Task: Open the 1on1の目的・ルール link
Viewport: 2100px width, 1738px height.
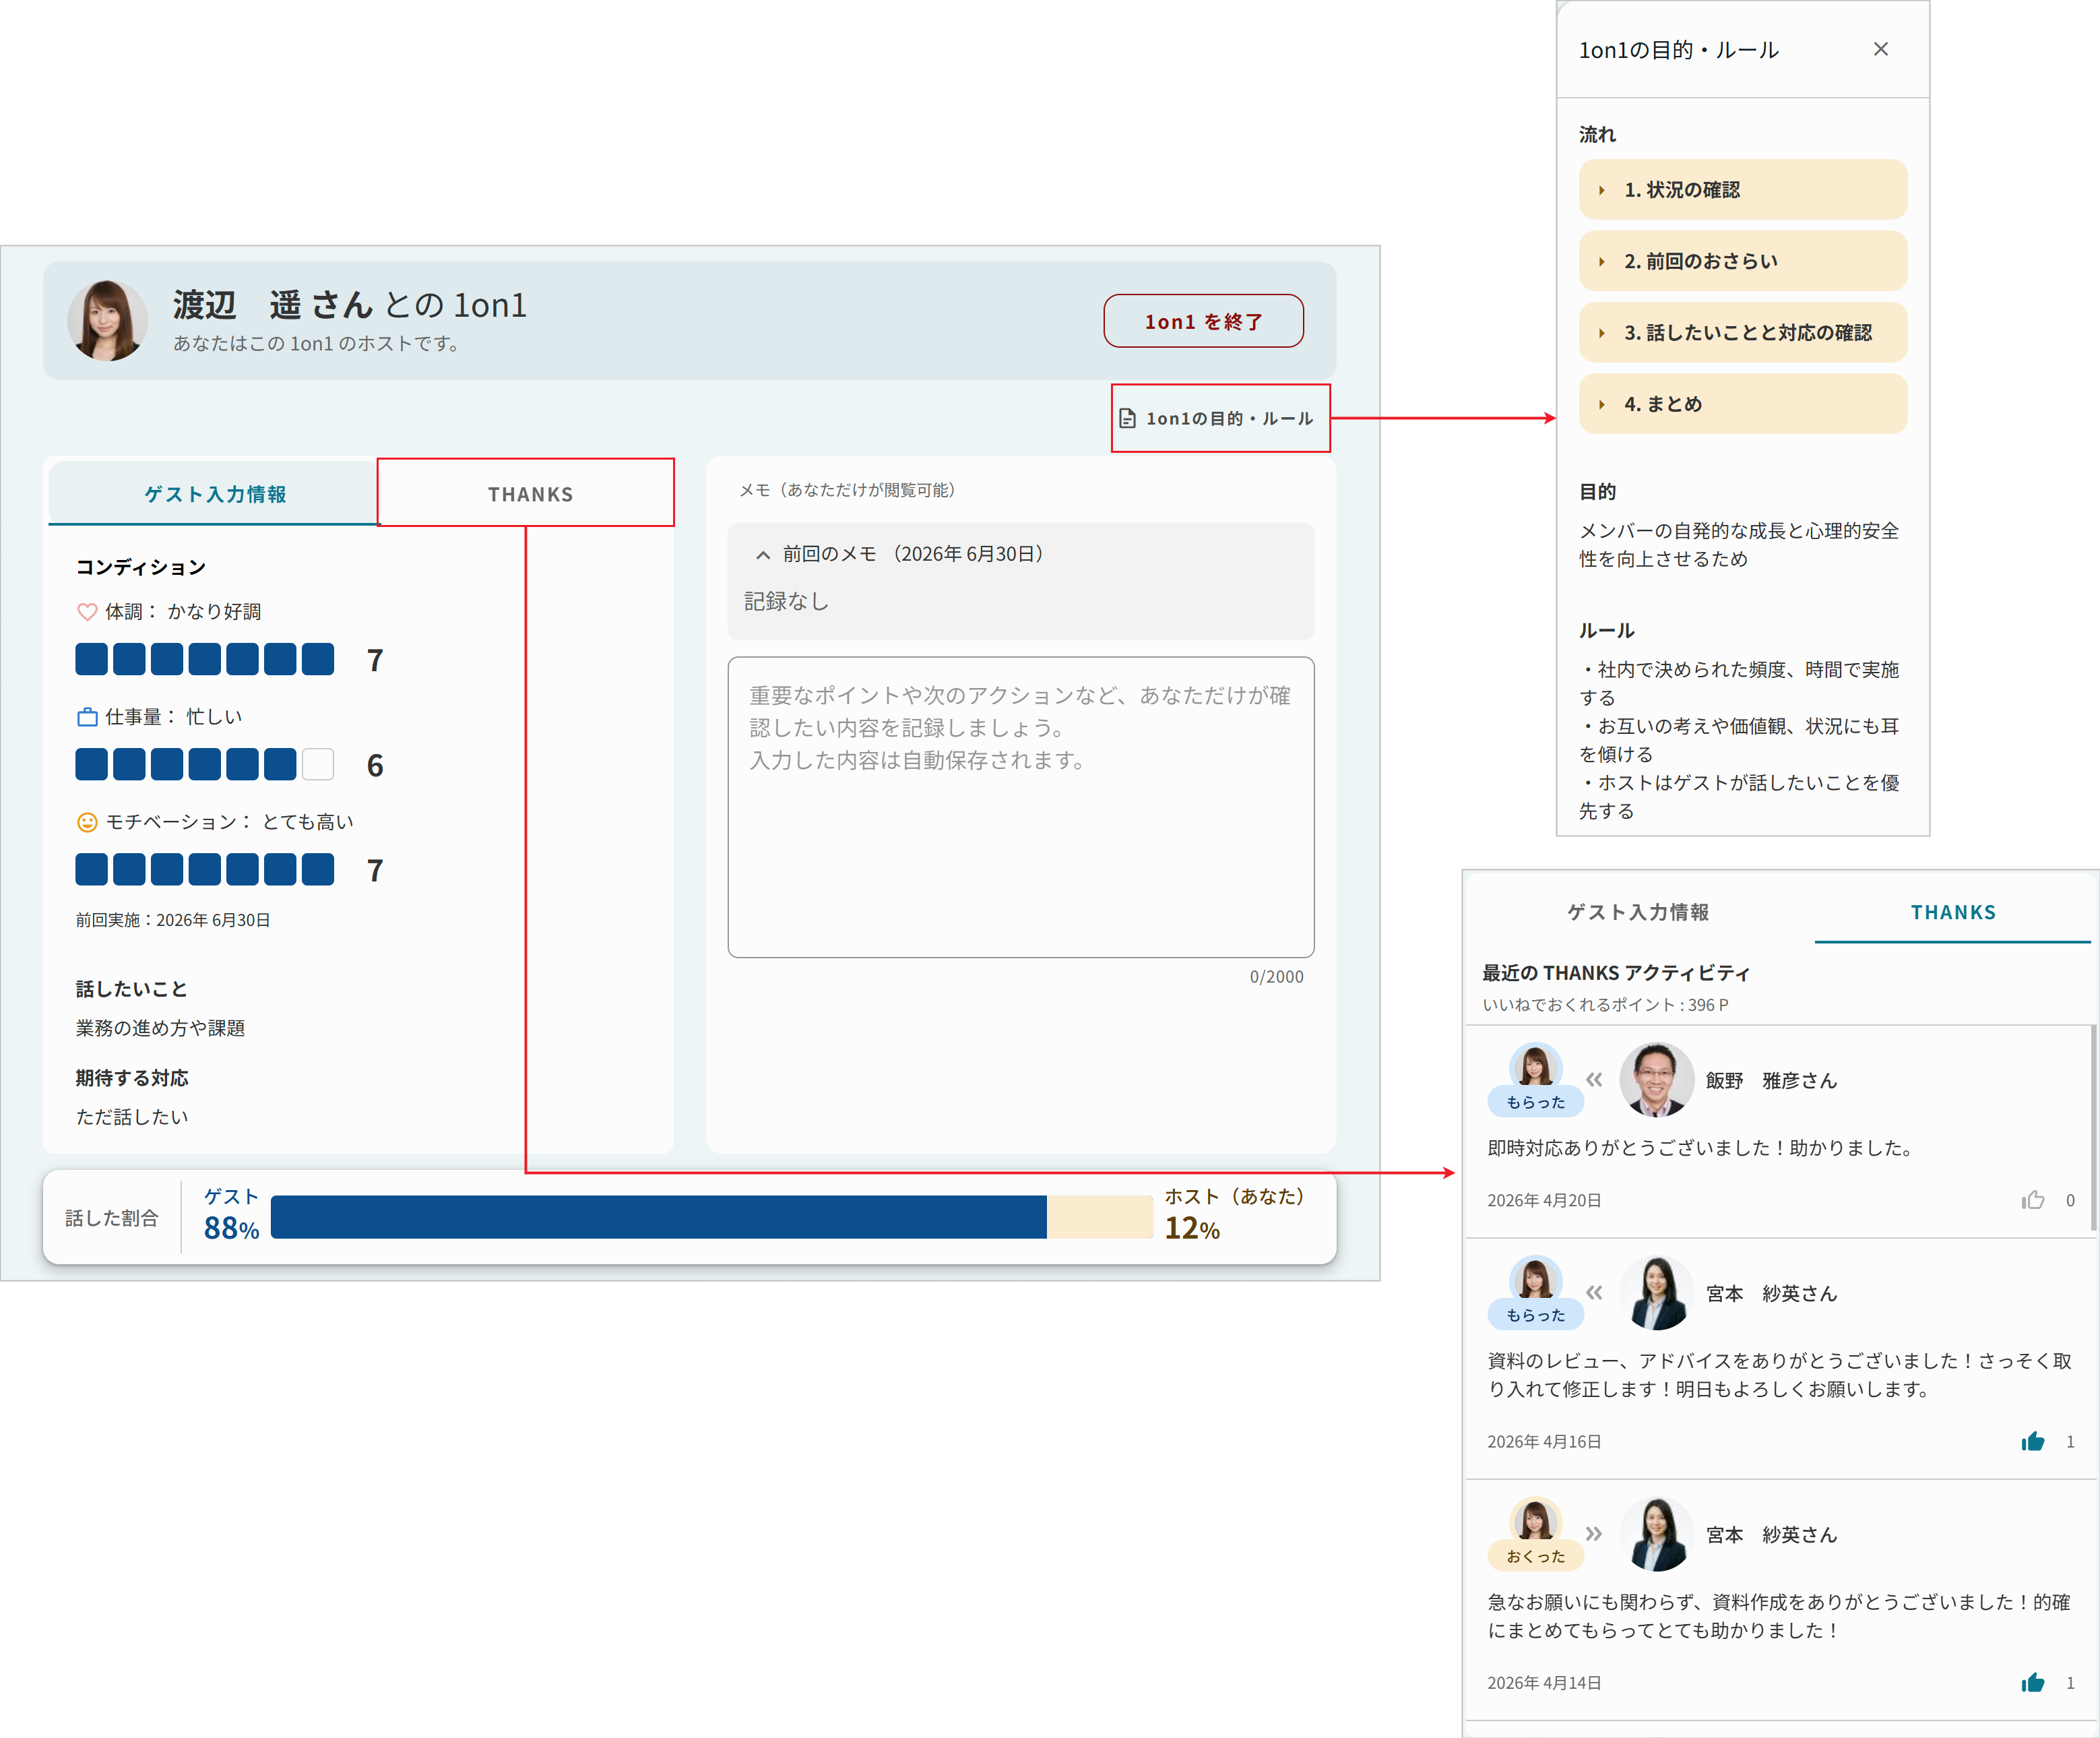Action: click(1216, 418)
